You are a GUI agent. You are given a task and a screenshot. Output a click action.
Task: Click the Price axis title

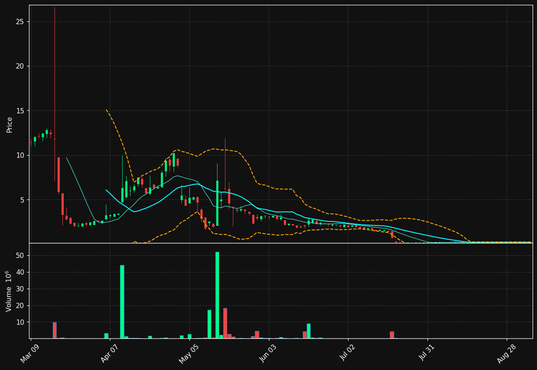pyautogui.click(x=10, y=125)
